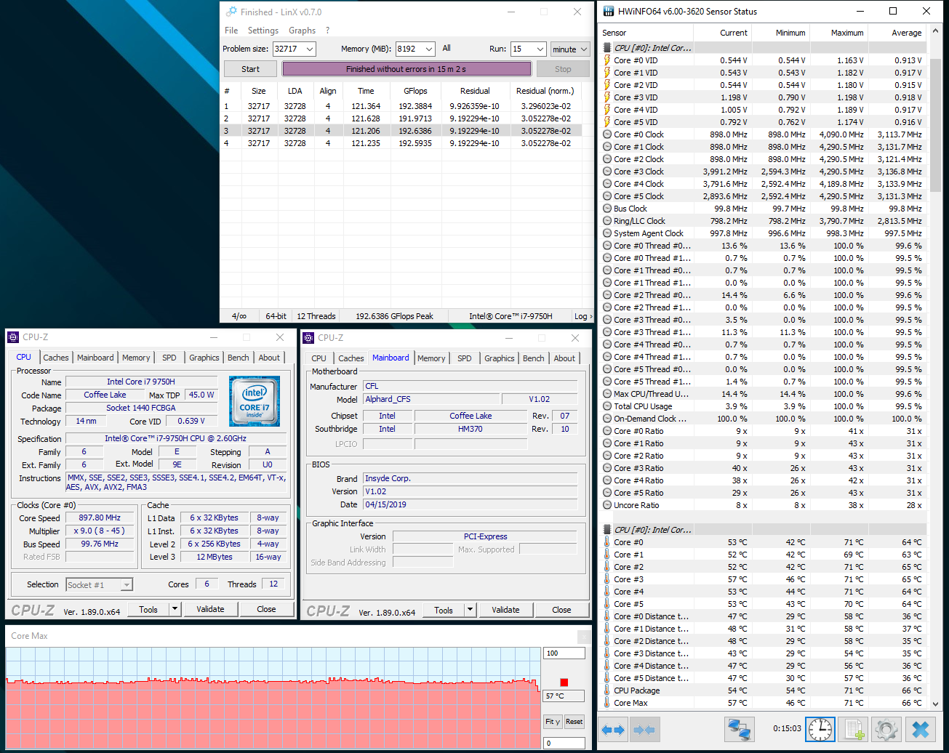Click the red graph color swatch
Screen dimensions: 949x753
point(564,682)
